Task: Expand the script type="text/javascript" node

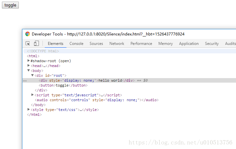Action: pyautogui.click(x=32, y=95)
